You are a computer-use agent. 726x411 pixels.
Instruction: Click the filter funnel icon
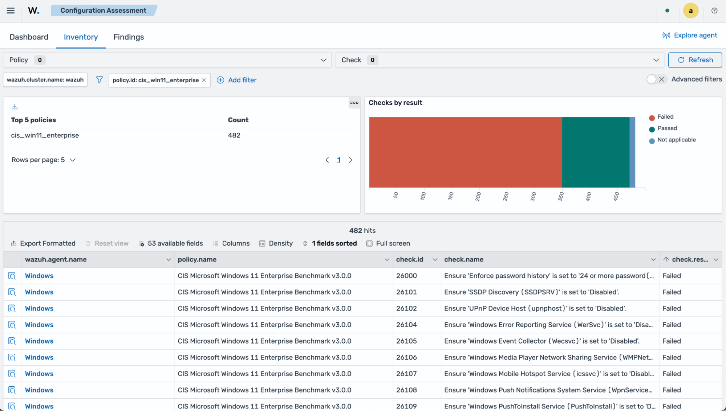(x=99, y=80)
